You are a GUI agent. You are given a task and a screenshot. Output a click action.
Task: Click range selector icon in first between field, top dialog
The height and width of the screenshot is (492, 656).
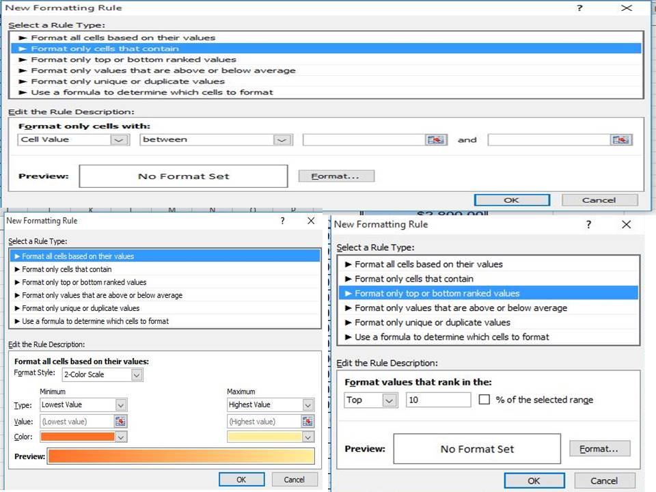click(x=436, y=139)
